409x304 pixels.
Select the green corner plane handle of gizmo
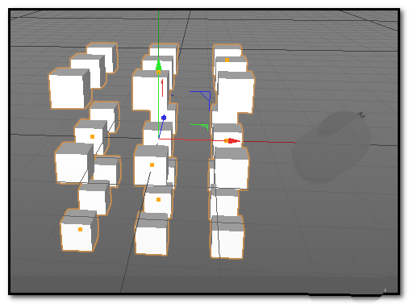coord(200,127)
